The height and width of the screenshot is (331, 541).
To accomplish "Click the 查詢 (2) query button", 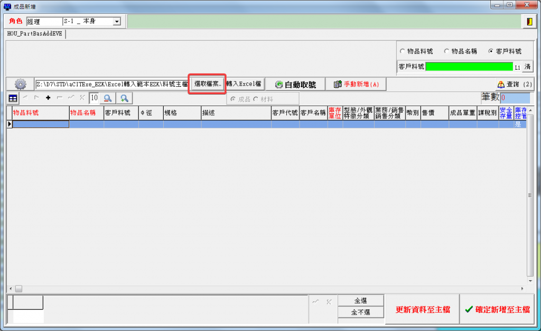I will click(x=514, y=84).
